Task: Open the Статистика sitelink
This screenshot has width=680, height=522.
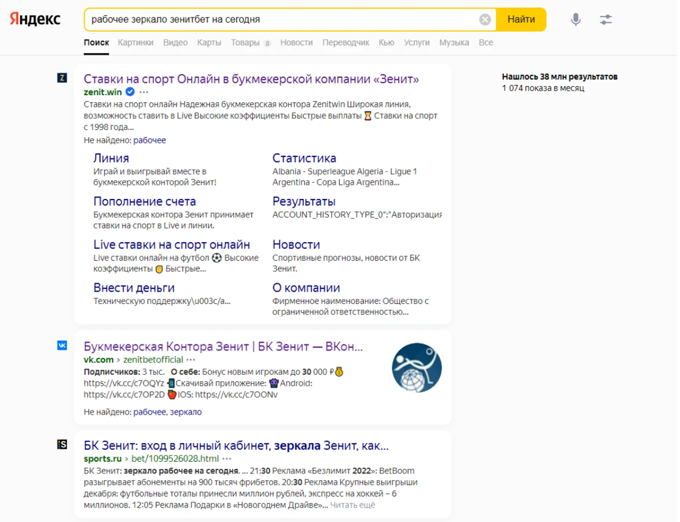Action: coord(304,158)
